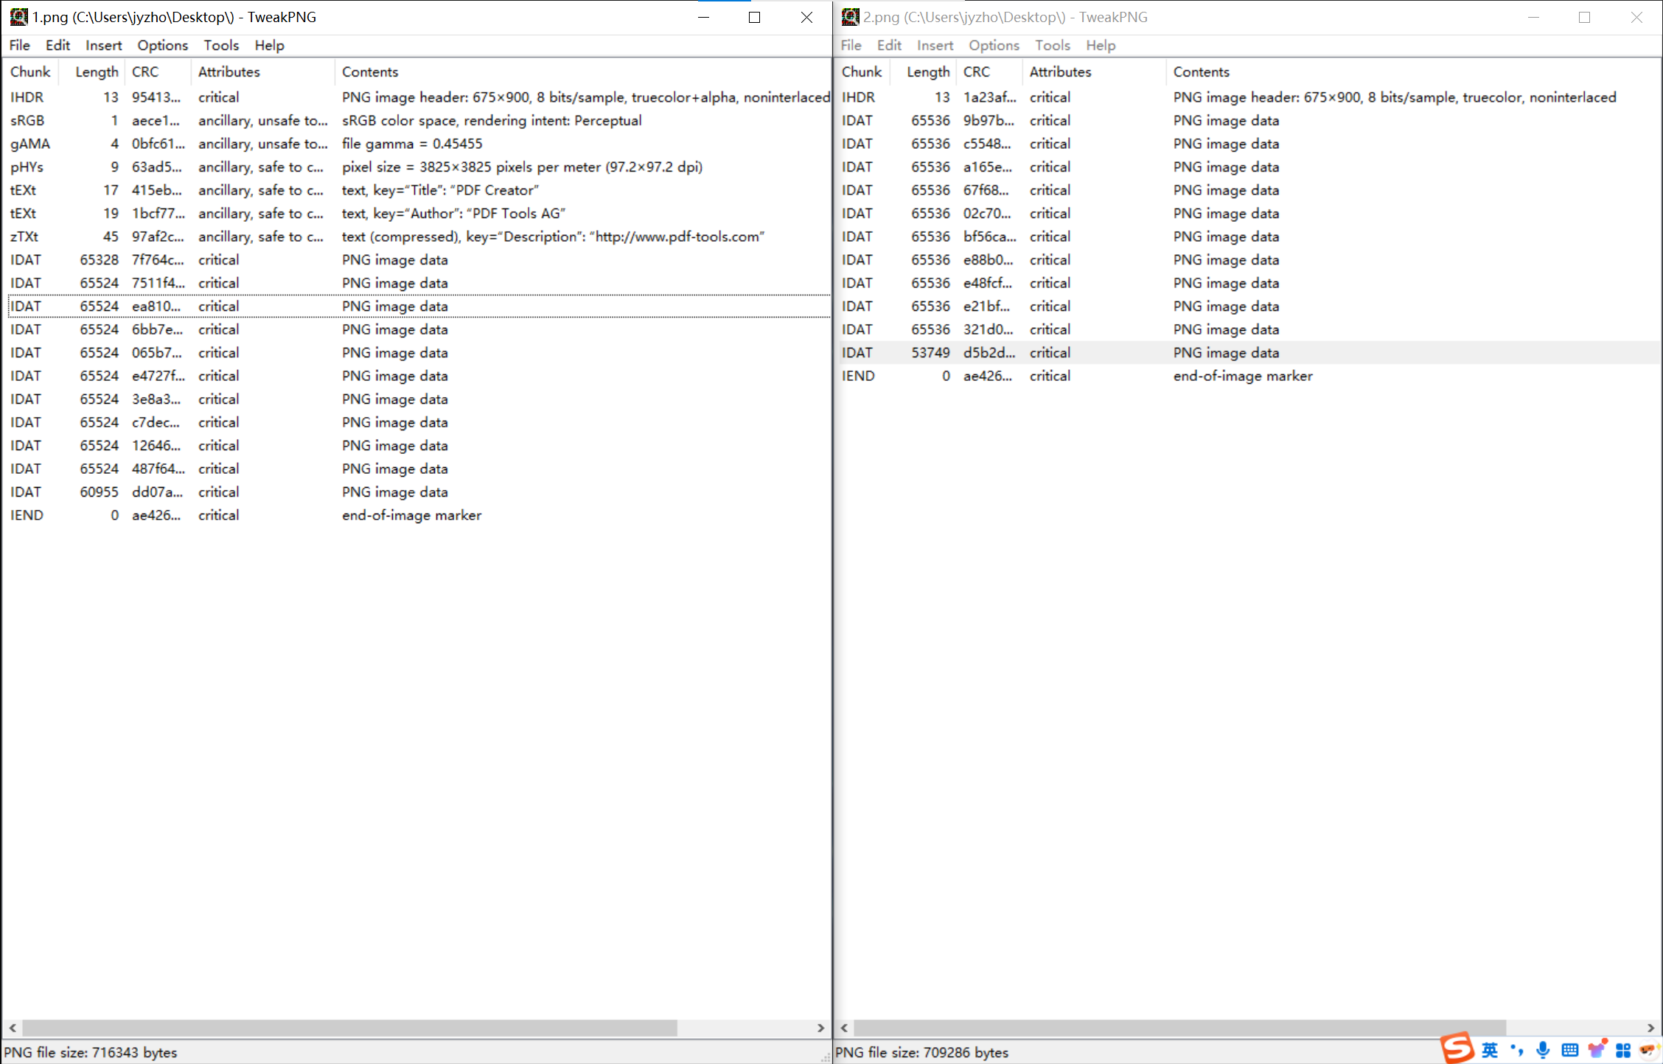
Task: Select IDAT chunk with CRC bf56ca
Action: [x=1249, y=237]
